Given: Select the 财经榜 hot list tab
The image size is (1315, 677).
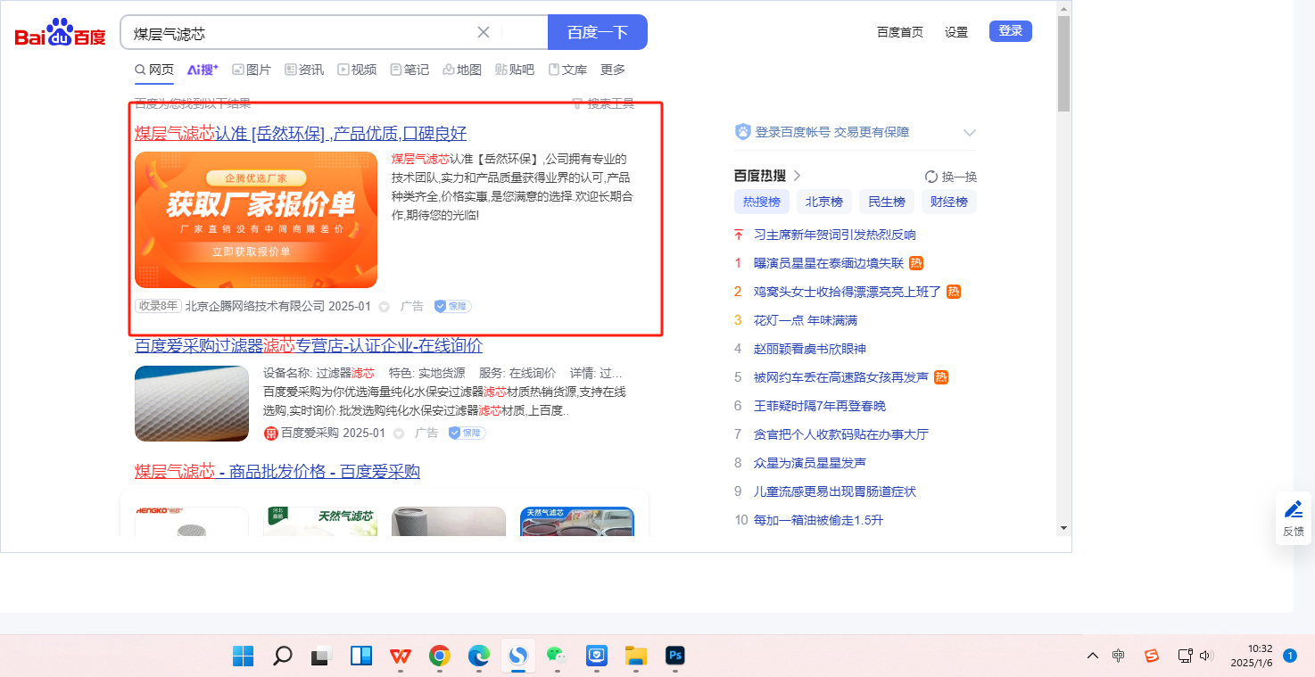Looking at the screenshot, I should [949, 202].
